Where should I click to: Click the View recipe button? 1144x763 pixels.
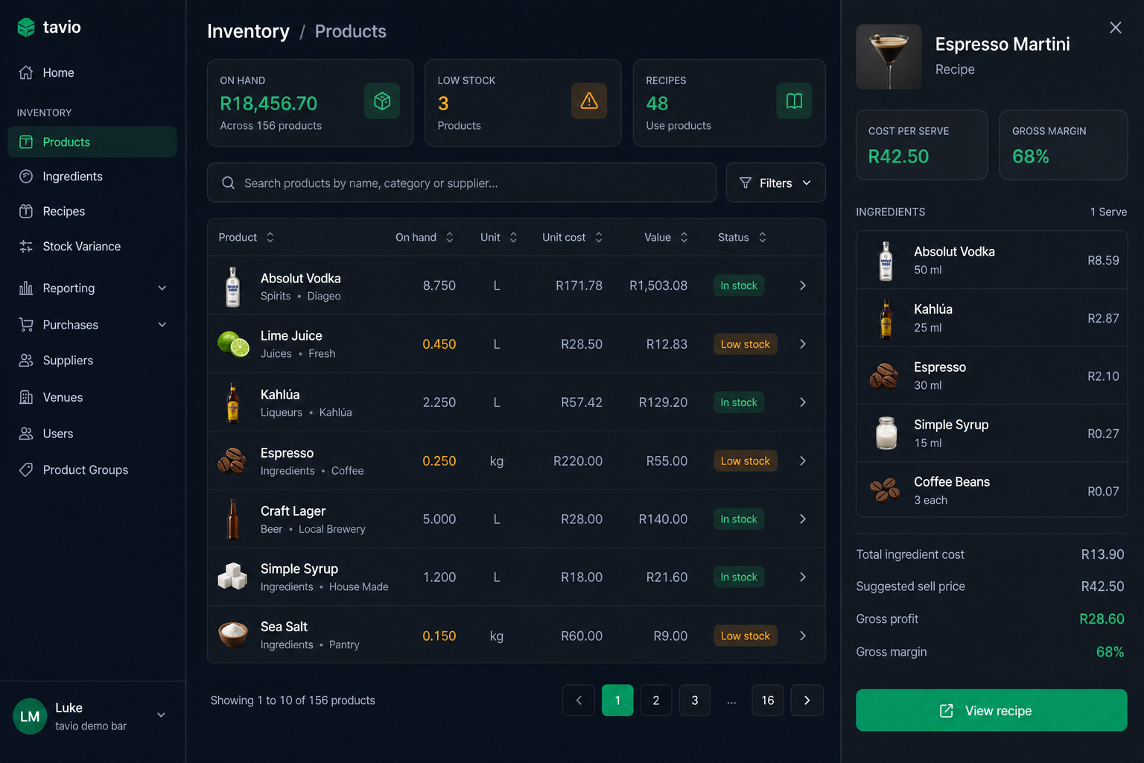point(991,711)
